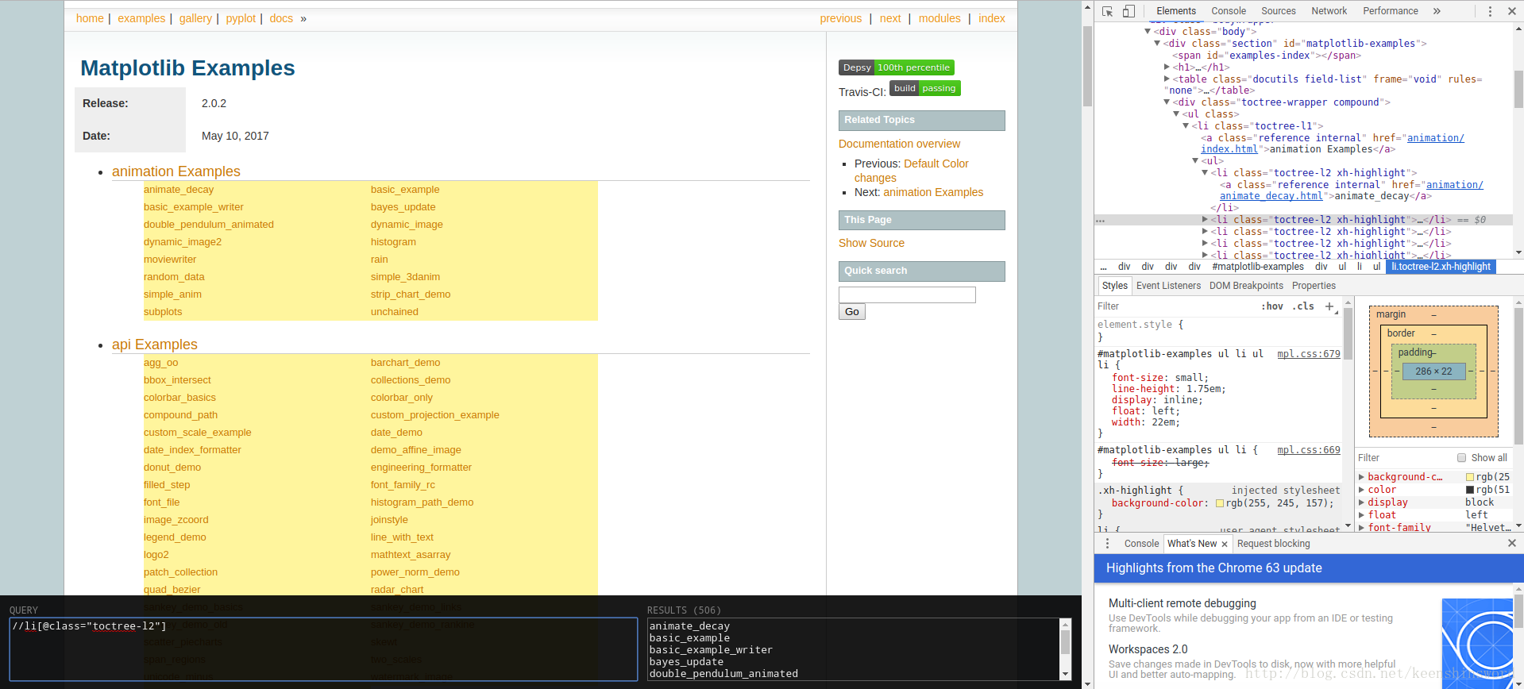The height and width of the screenshot is (689, 1524).
Task: Enable the Show all computed styles checkbox
Action: pyautogui.click(x=1461, y=458)
